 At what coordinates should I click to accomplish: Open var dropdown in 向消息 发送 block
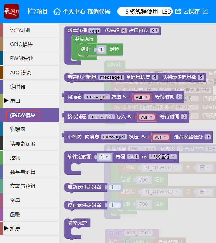(142, 97)
